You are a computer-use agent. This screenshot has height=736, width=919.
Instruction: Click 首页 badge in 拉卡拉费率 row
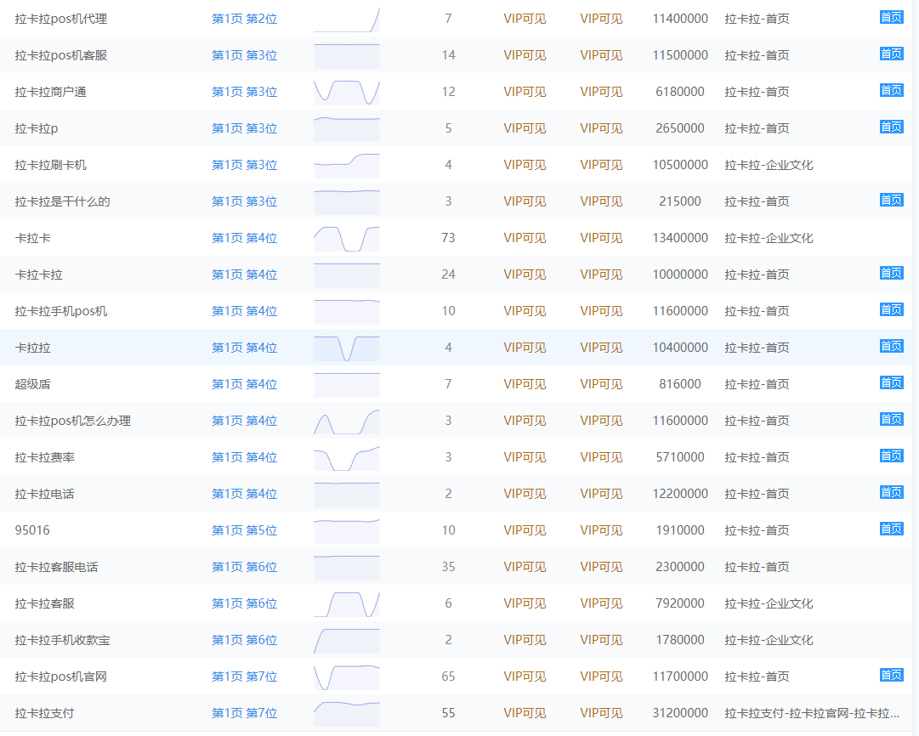coord(892,456)
